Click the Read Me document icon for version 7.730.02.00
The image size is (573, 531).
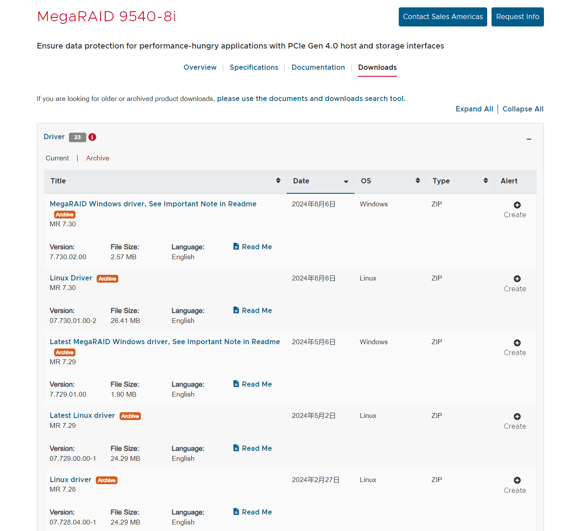236,247
